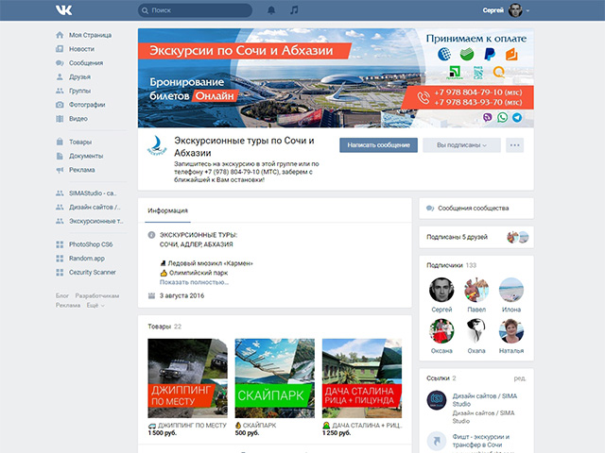Click the Дизайн сайтов / SIMA Studio link title
The height and width of the screenshot is (453, 605).
pyautogui.click(x=485, y=400)
